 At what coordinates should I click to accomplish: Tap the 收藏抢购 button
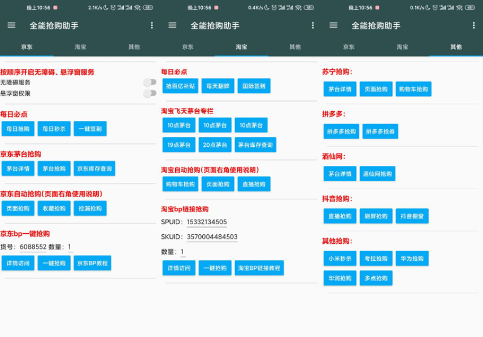pos(54,208)
